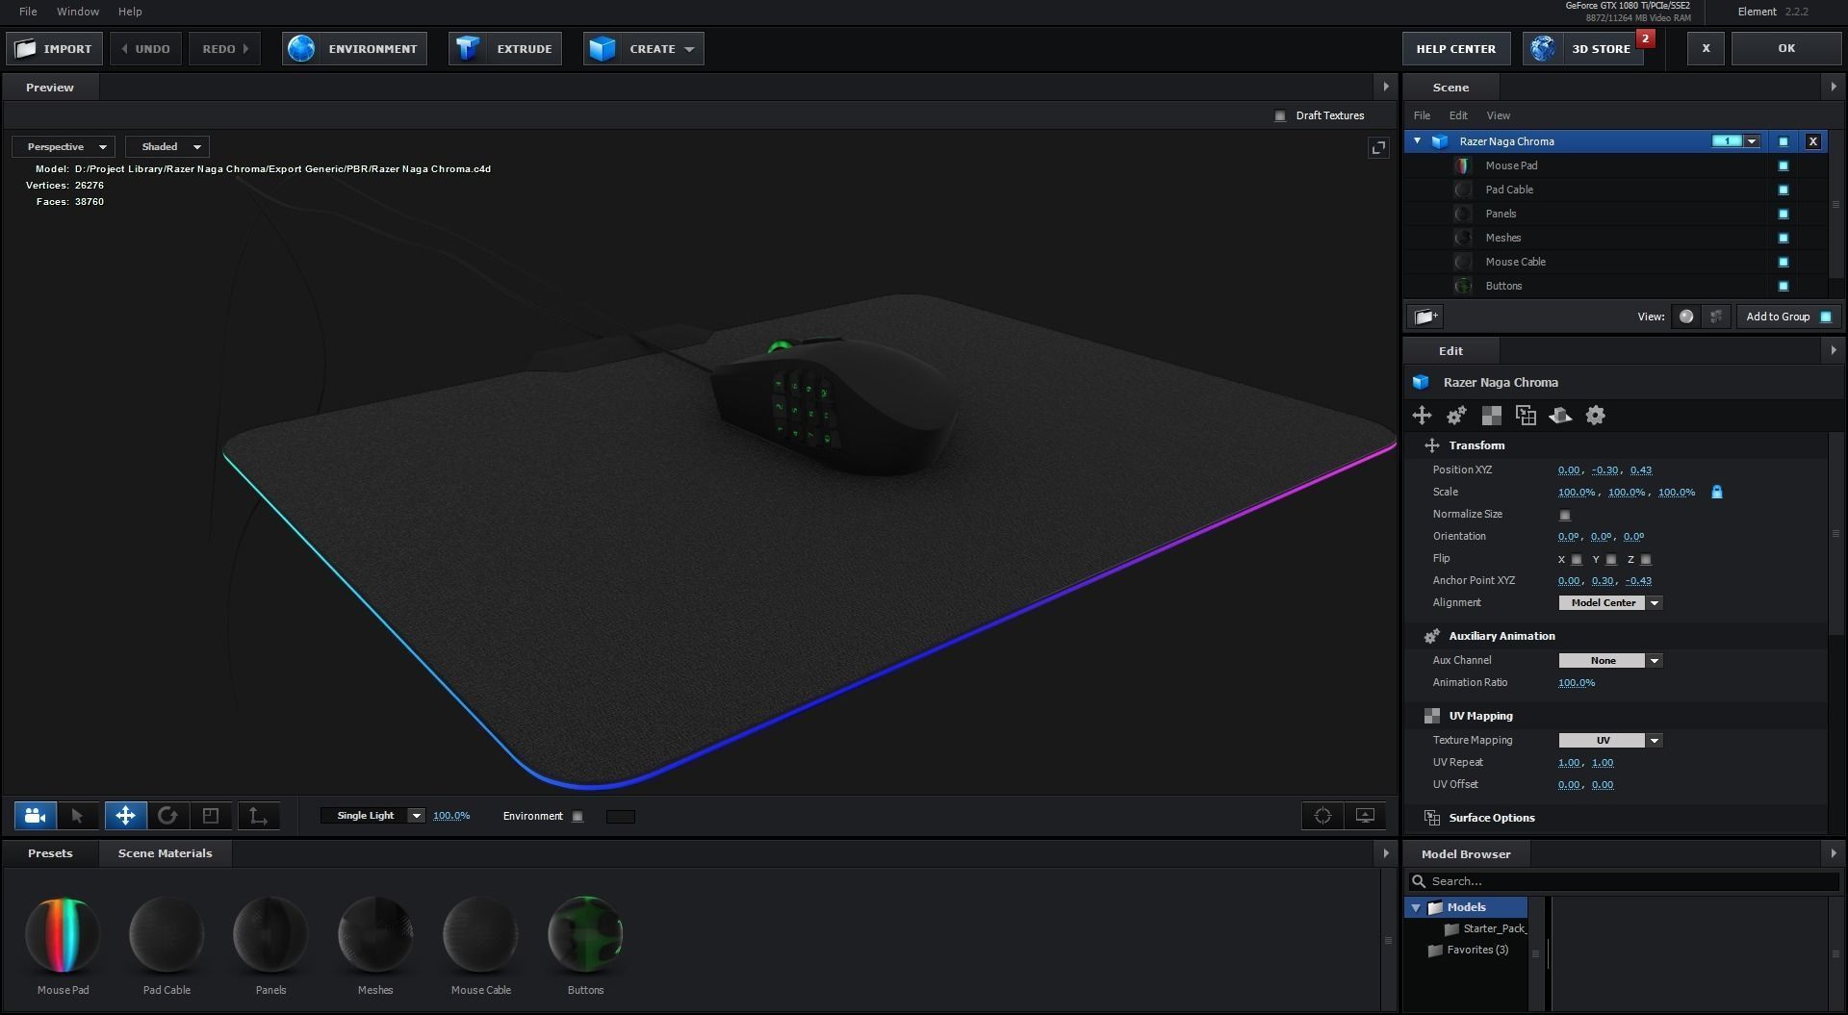The width and height of the screenshot is (1848, 1015).
Task: Activate the move tool in Preview toolbar
Action: point(125,816)
